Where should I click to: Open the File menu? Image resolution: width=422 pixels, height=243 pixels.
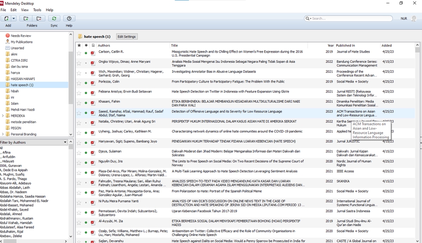point(3,10)
